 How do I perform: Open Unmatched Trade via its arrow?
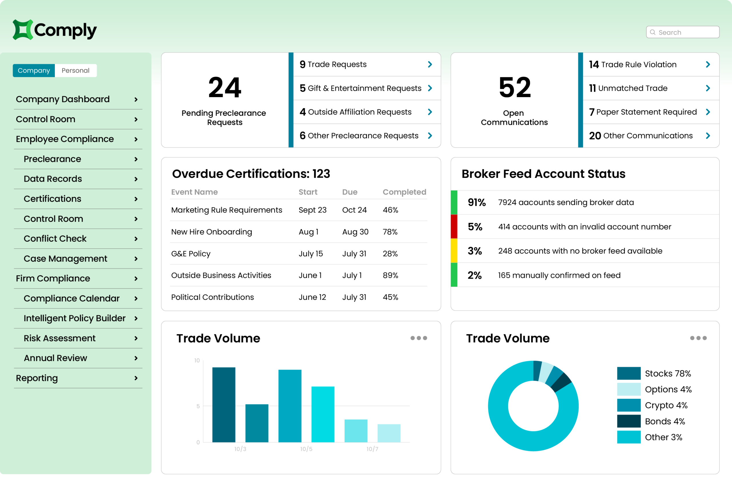click(x=708, y=88)
